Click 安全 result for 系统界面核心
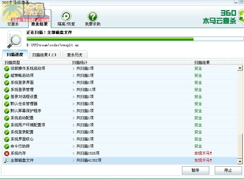 (198, 139)
